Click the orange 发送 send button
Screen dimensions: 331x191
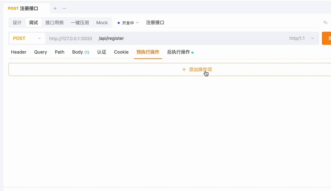click(x=327, y=38)
